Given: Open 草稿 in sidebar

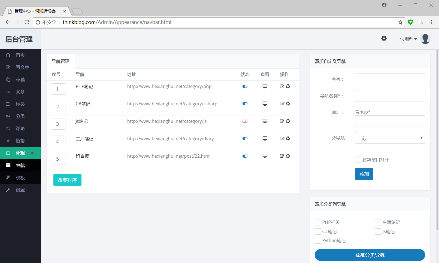Looking at the screenshot, I should (20, 79).
